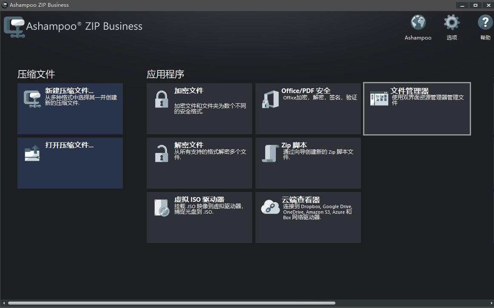Click the Zip 脚本 scroll icon
The height and width of the screenshot is (308, 494).
(270, 154)
